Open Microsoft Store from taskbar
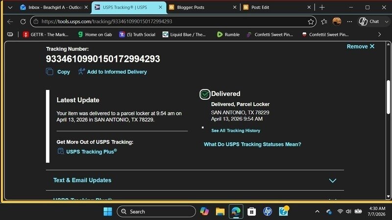 [x=251, y=212]
